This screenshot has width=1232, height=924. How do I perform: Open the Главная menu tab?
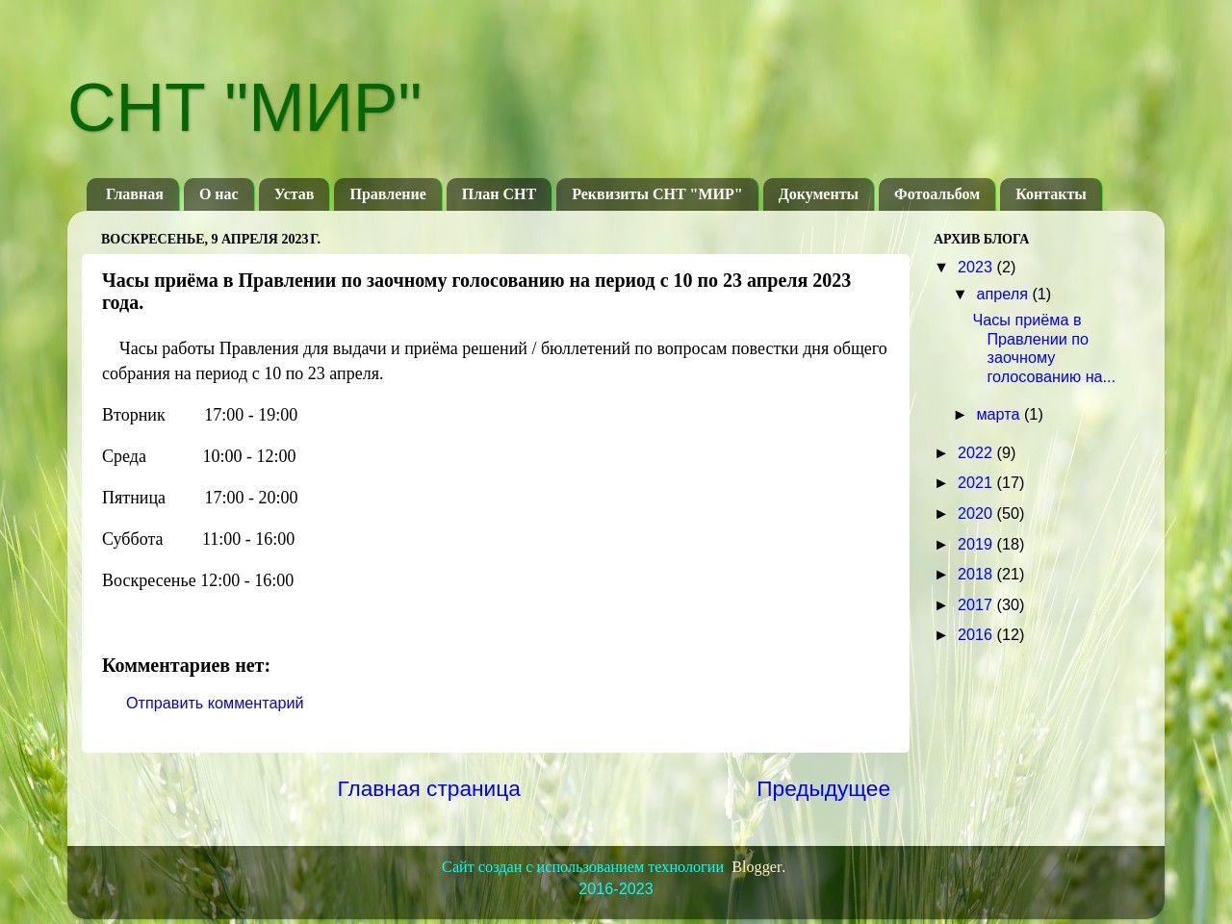pos(134,194)
